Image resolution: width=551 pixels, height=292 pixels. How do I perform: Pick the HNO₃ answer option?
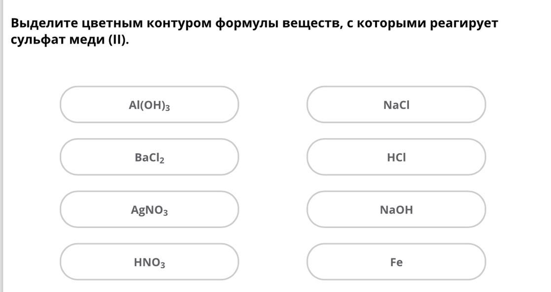pos(149,262)
